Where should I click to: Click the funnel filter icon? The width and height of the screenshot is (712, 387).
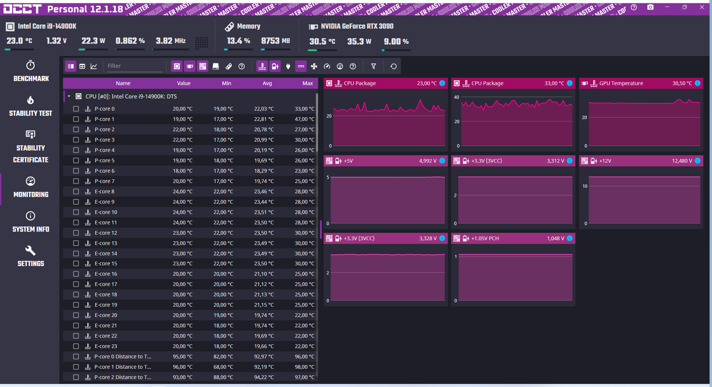(x=373, y=66)
